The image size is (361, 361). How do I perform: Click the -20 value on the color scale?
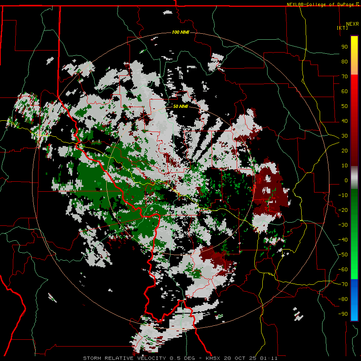343,210
